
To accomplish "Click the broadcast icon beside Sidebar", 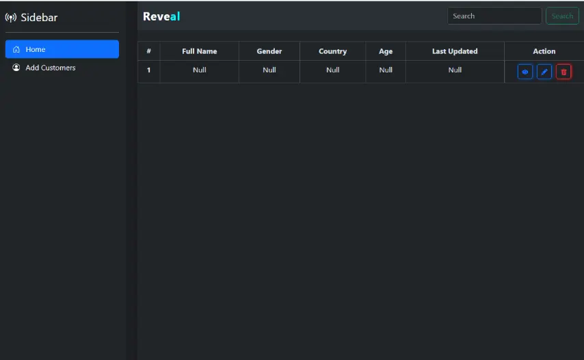I will coord(11,18).
